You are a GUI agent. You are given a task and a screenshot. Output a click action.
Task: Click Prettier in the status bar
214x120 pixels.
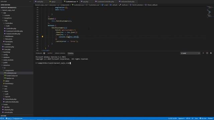click(210, 118)
